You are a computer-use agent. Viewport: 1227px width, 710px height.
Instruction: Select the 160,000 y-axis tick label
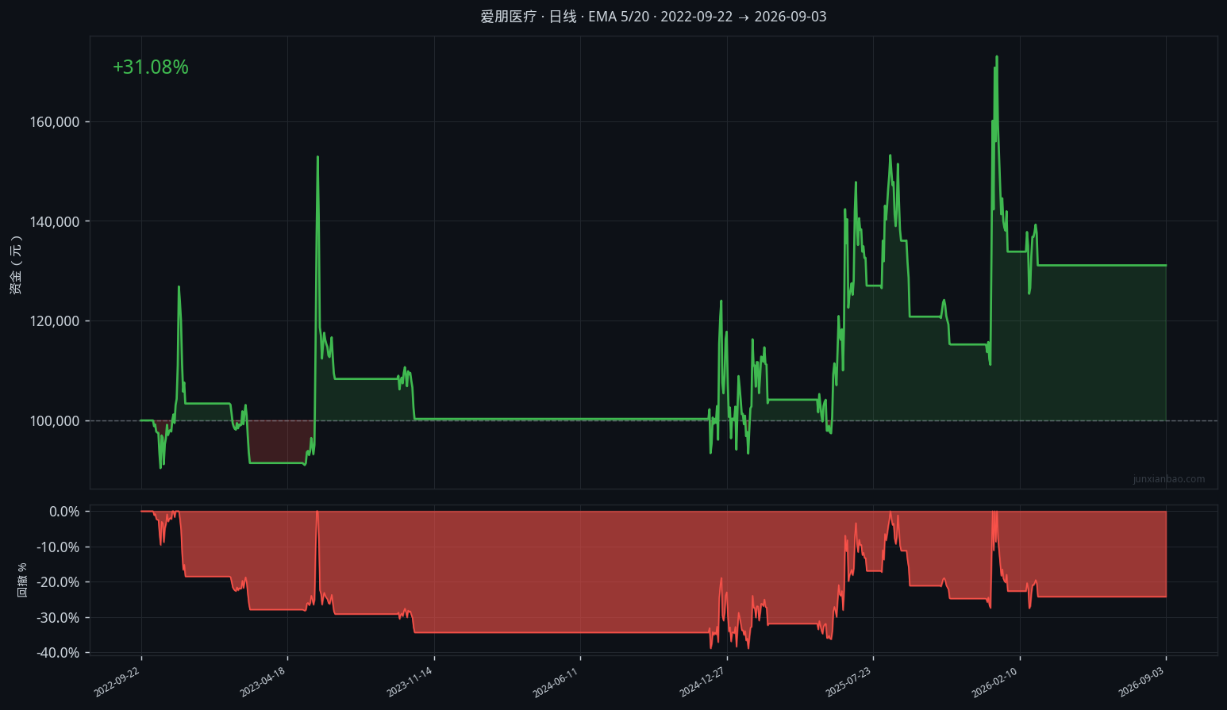pos(55,122)
